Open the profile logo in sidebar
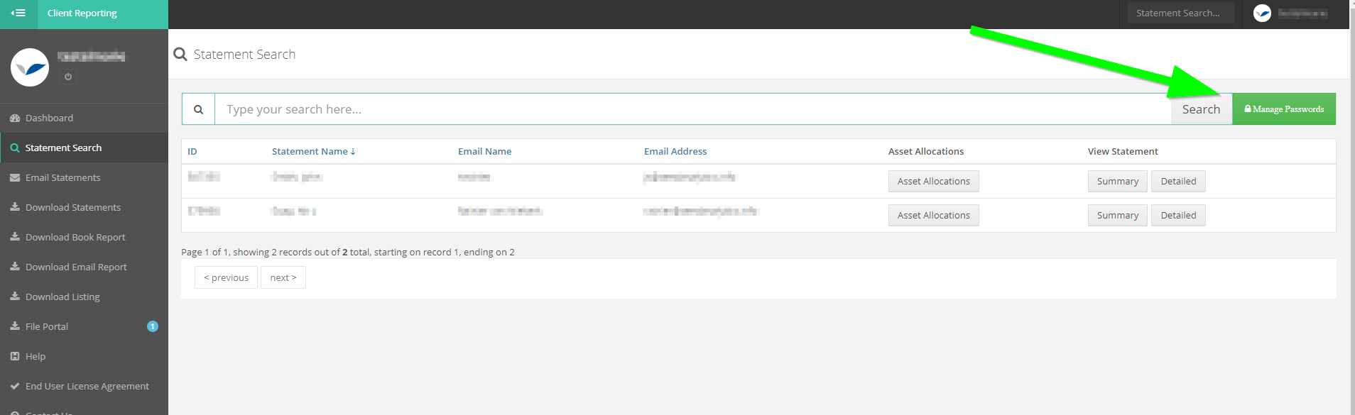The height and width of the screenshot is (415, 1355). click(30, 67)
